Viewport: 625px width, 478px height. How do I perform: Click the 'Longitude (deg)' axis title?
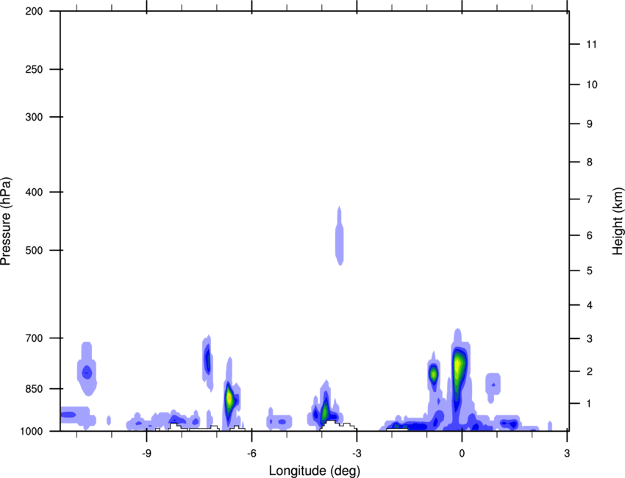point(315,471)
